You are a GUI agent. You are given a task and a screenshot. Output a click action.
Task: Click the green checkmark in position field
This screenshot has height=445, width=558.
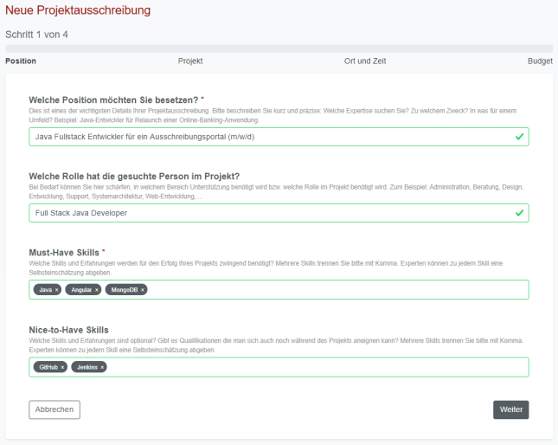pos(519,137)
